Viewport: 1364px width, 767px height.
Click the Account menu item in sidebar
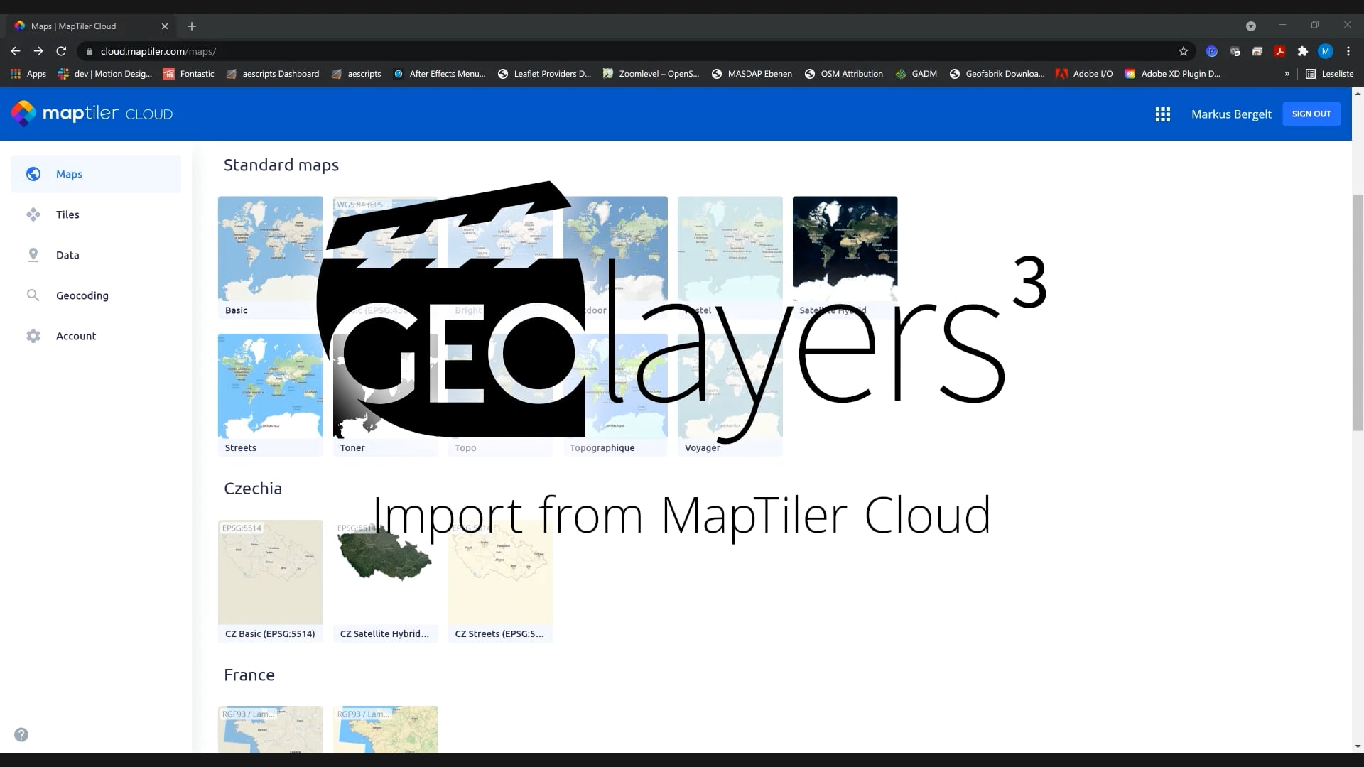(x=76, y=335)
